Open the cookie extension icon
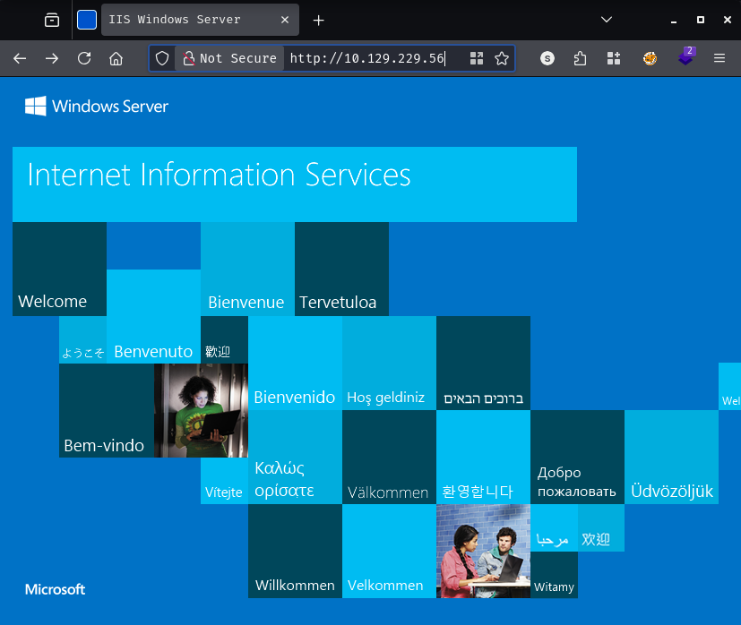Viewport: 741px width, 625px height. [651, 58]
